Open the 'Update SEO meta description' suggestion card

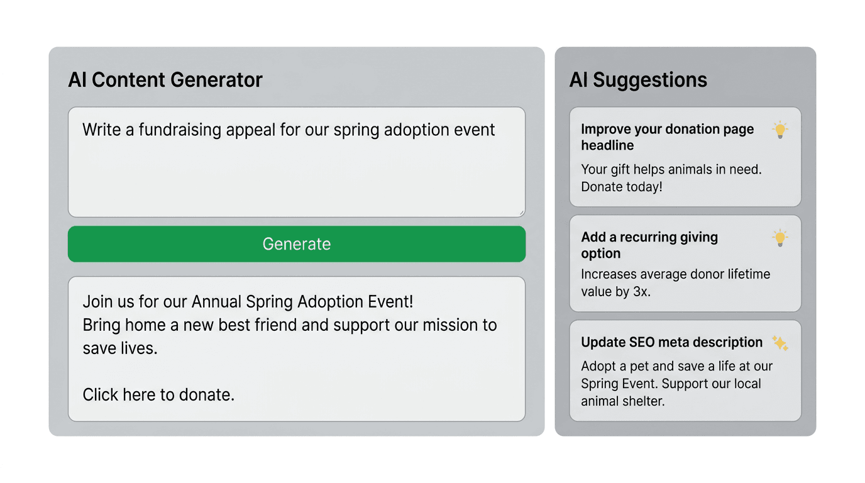pyautogui.click(x=685, y=370)
